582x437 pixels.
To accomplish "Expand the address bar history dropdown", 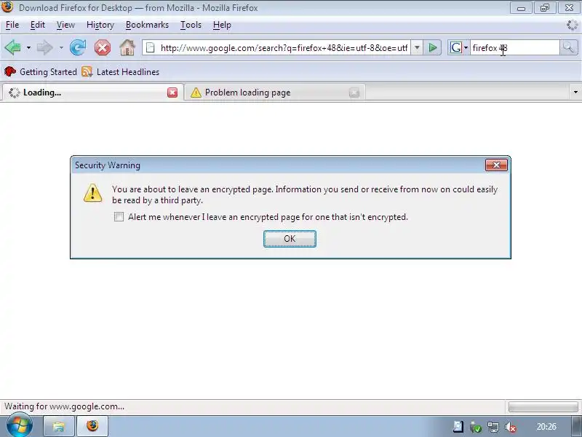I will click(x=417, y=47).
